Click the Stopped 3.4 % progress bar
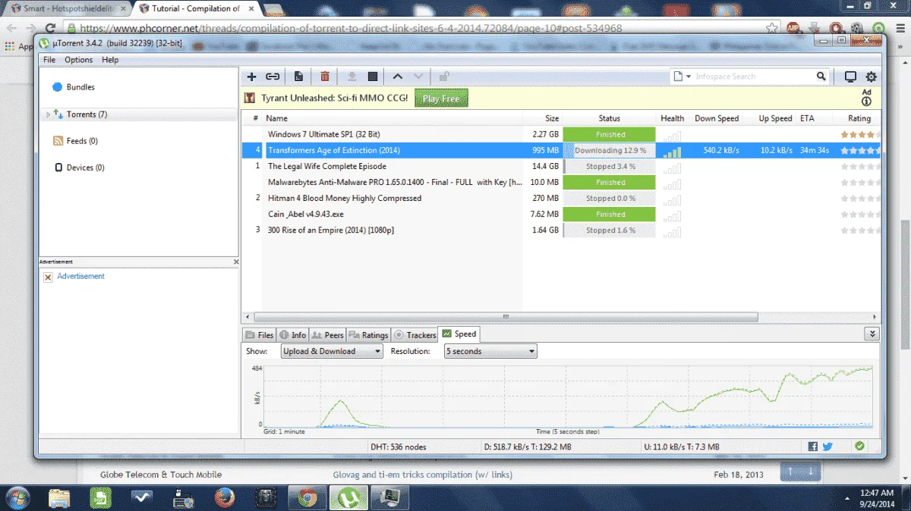 (609, 166)
